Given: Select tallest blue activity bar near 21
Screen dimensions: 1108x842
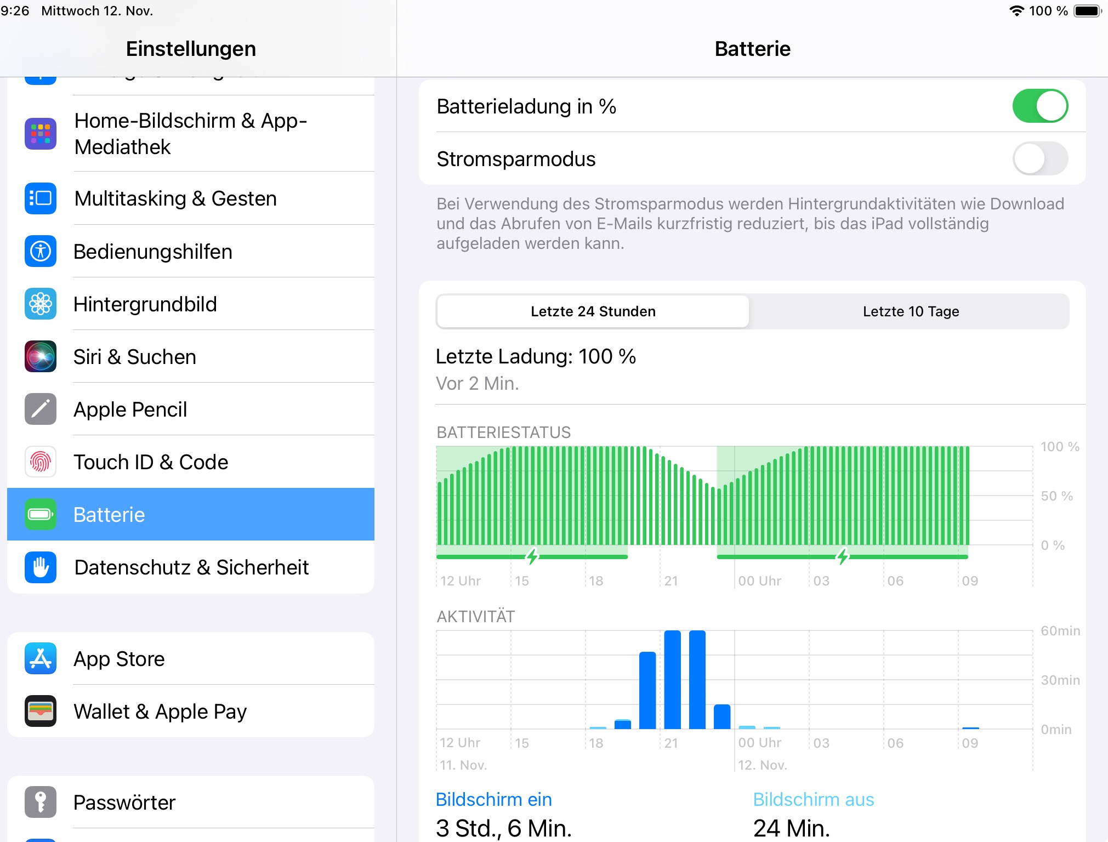Looking at the screenshot, I should pos(672,680).
